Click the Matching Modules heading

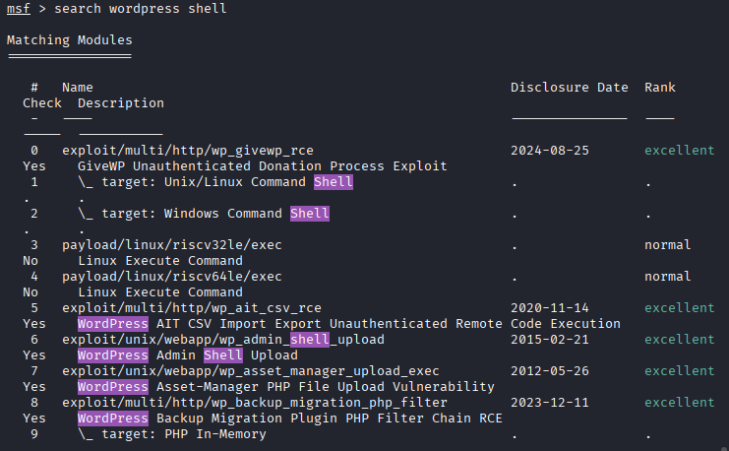(69, 40)
